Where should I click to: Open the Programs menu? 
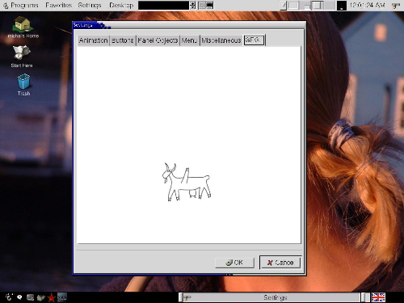coord(21,6)
